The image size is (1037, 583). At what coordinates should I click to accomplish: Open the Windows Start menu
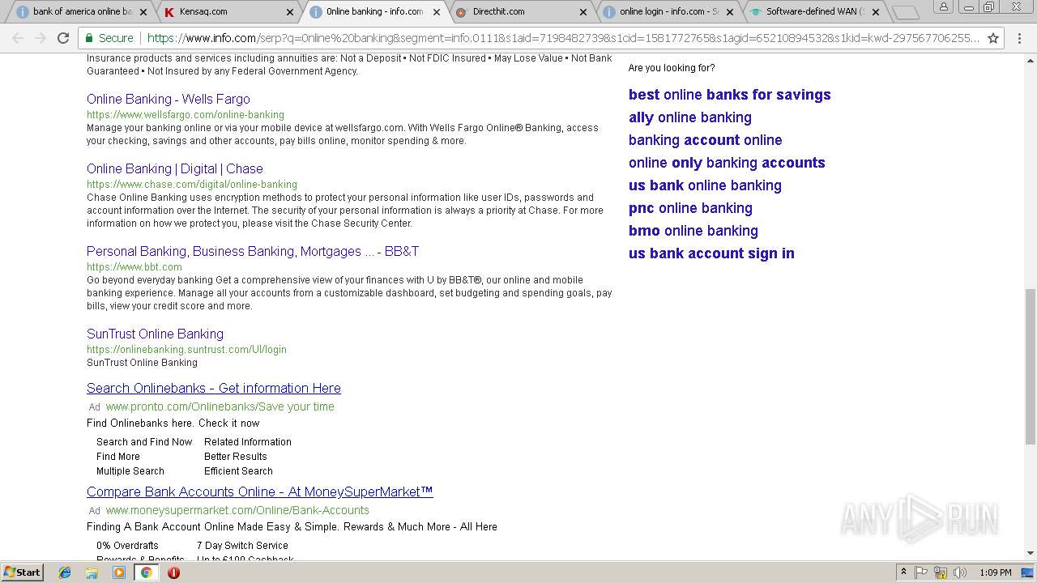pyautogui.click(x=23, y=572)
